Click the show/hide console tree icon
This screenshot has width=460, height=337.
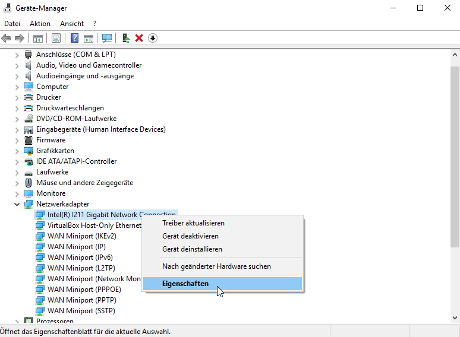(x=38, y=38)
